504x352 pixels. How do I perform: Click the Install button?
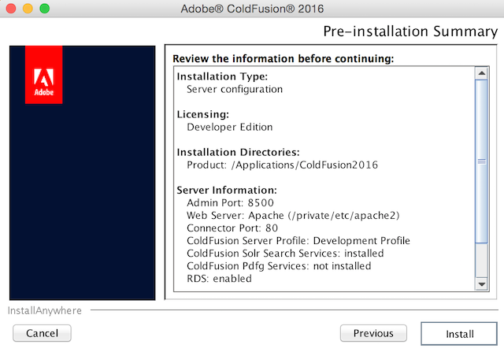click(x=459, y=334)
